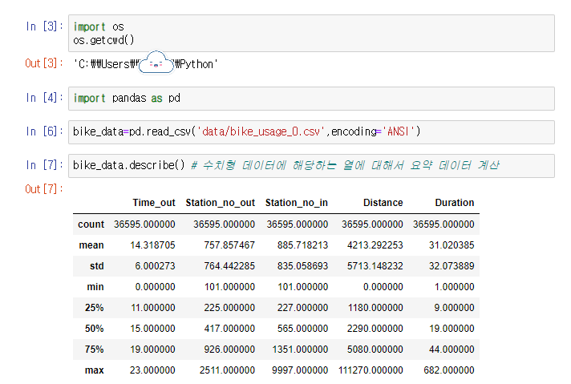Click max Station_no_in value 9997.000000
The image size is (571, 384).
point(300,370)
